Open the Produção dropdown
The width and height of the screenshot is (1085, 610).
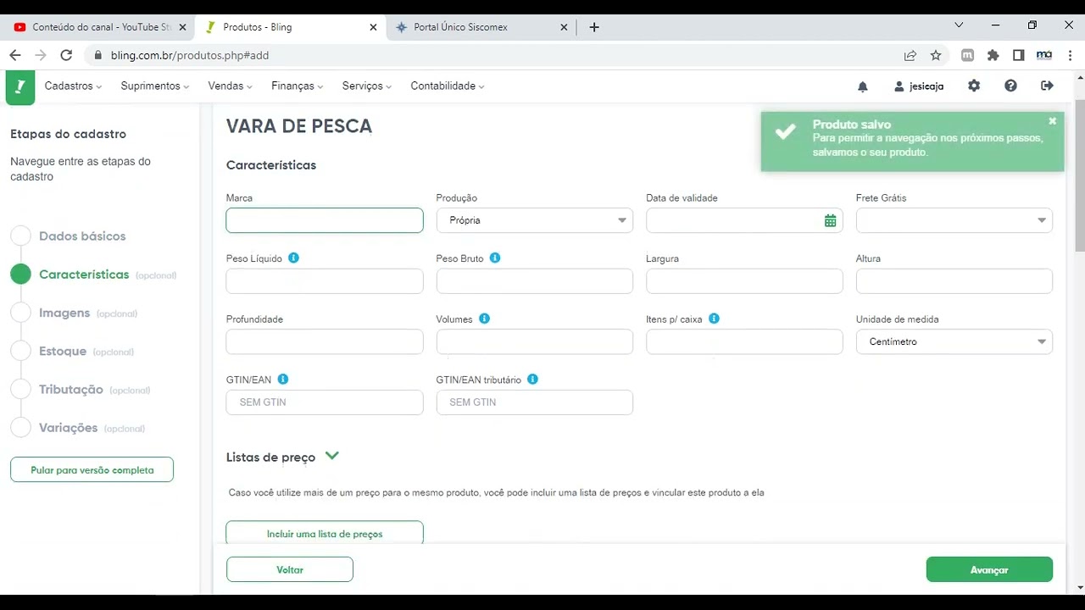pos(534,220)
